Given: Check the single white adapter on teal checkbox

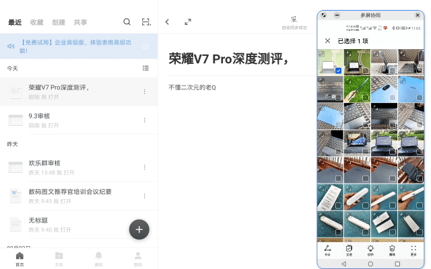Looking at the screenshot, I should (420, 233).
